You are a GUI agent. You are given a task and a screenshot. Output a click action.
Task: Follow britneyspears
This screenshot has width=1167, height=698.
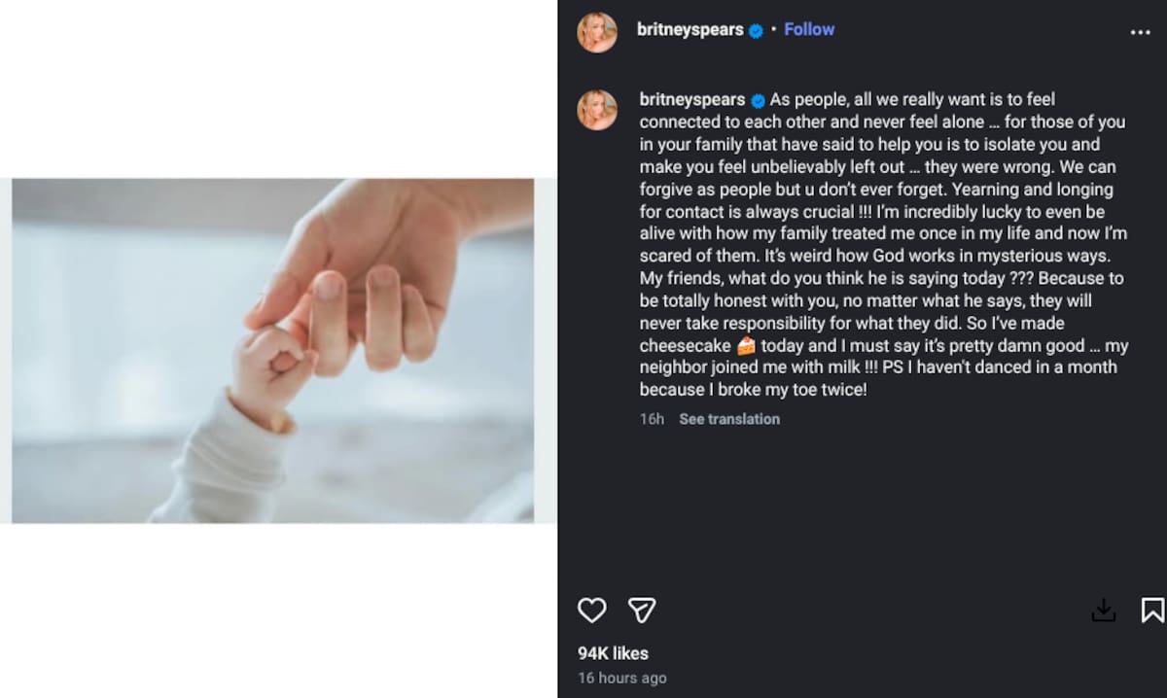pos(809,29)
